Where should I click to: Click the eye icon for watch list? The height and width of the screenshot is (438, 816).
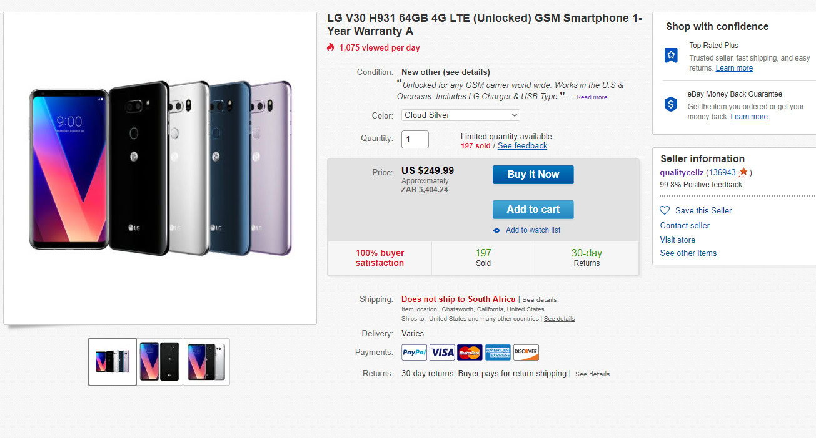tap(497, 230)
